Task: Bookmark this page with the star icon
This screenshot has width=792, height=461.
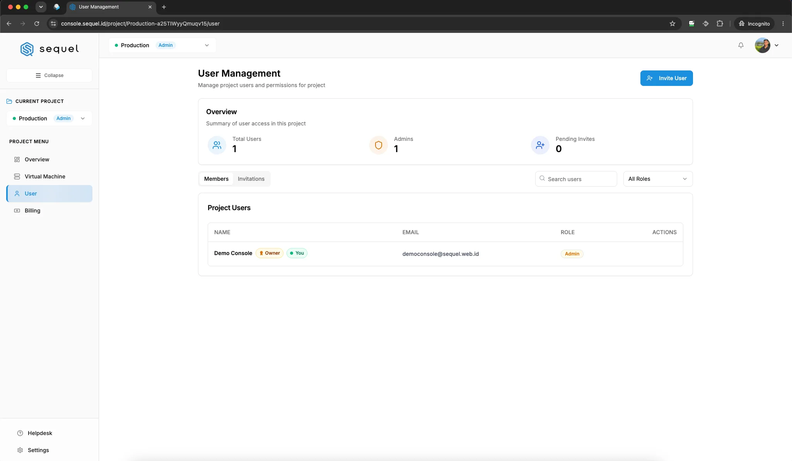Action: click(x=673, y=24)
